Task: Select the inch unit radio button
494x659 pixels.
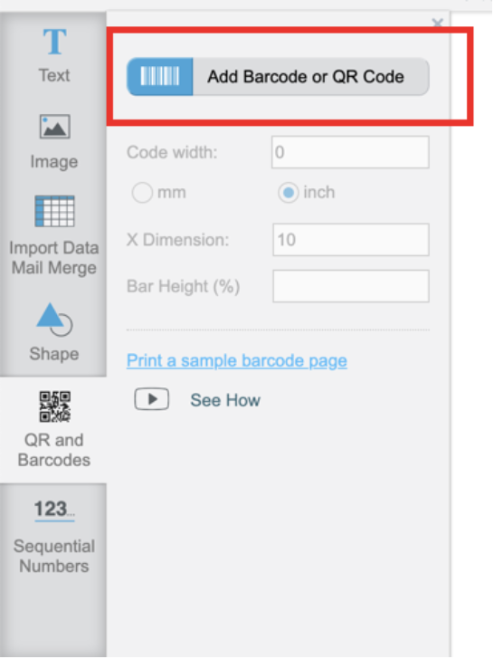Action: point(288,193)
